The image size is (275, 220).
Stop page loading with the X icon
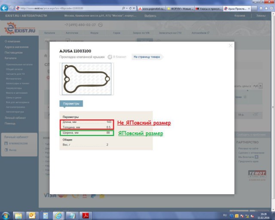tap(134, 8)
